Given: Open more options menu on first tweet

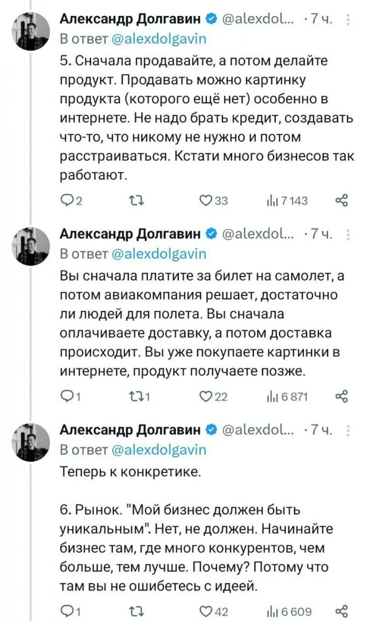Looking at the screenshot, I should click(350, 21).
